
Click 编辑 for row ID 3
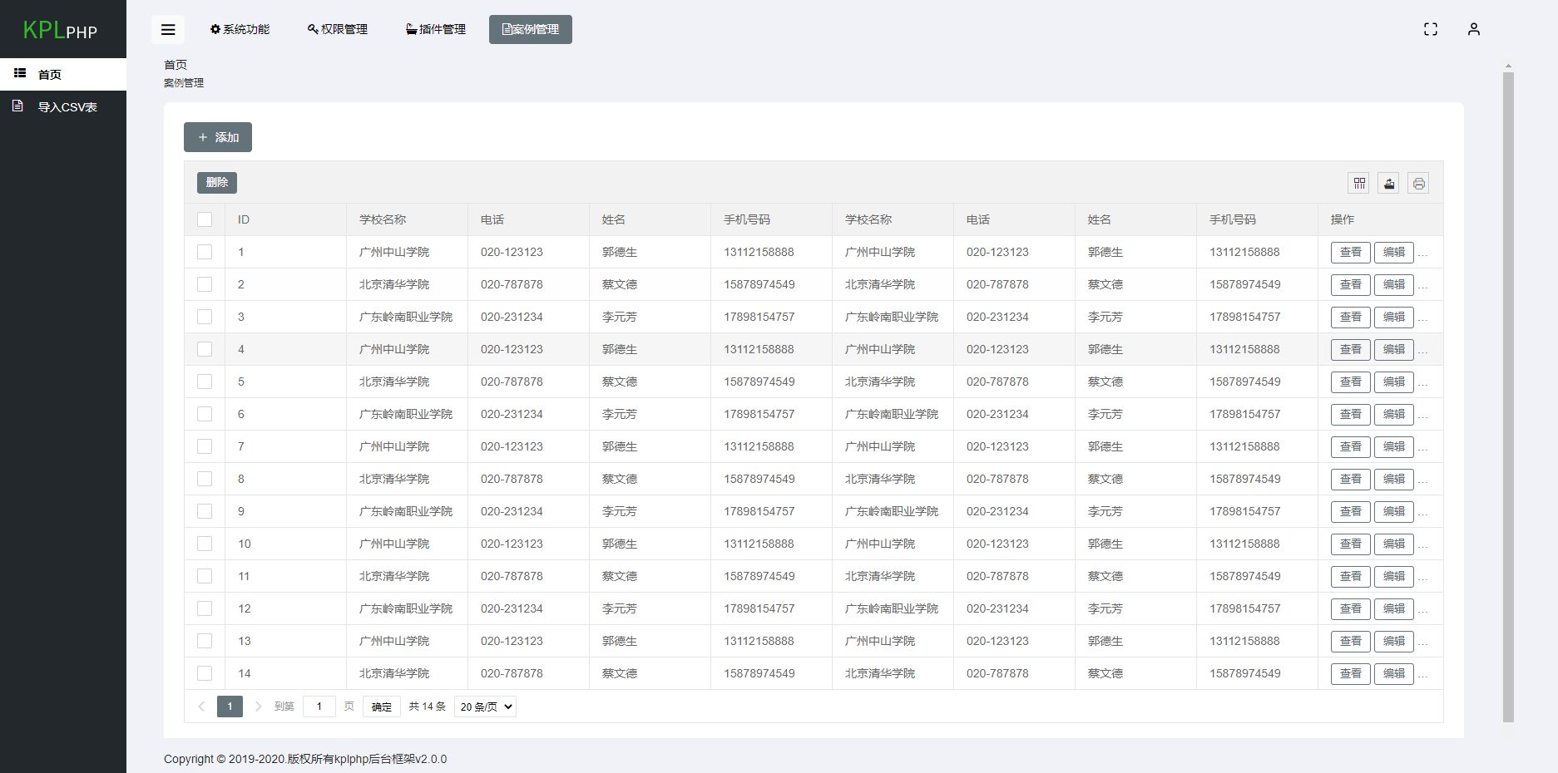click(x=1394, y=317)
